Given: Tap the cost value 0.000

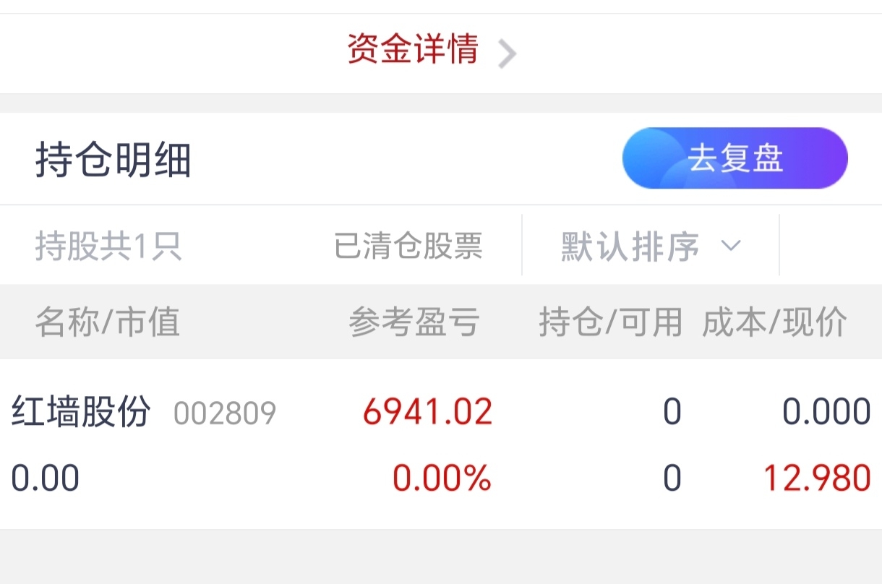Looking at the screenshot, I should [x=826, y=412].
